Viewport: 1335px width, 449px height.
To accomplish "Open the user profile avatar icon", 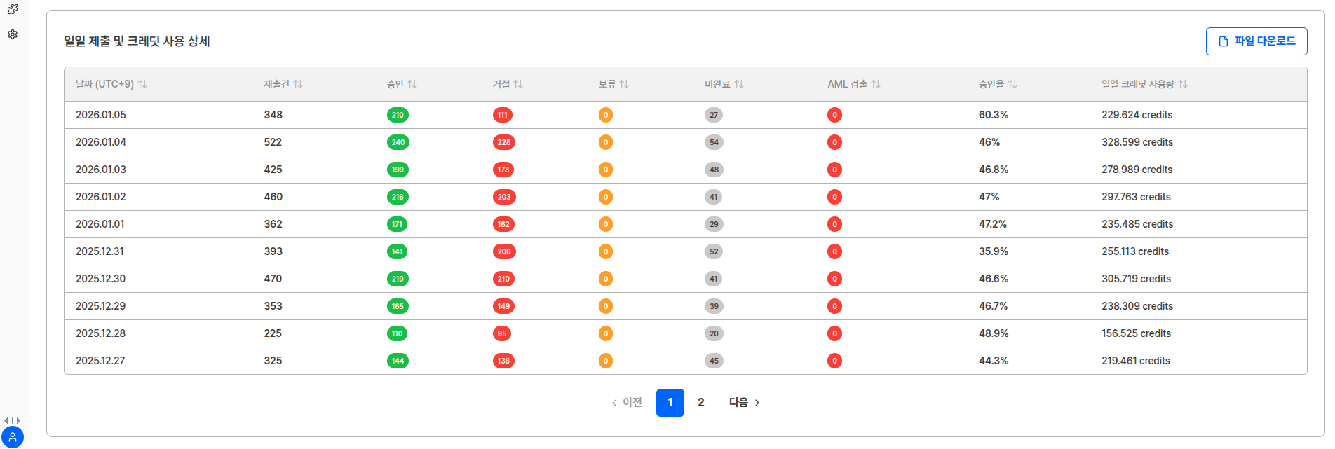I will coord(13,437).
